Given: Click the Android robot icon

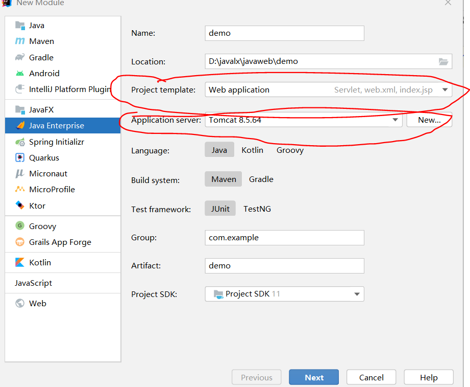Looking at the screenshot, I should click(x=20, y=73).
